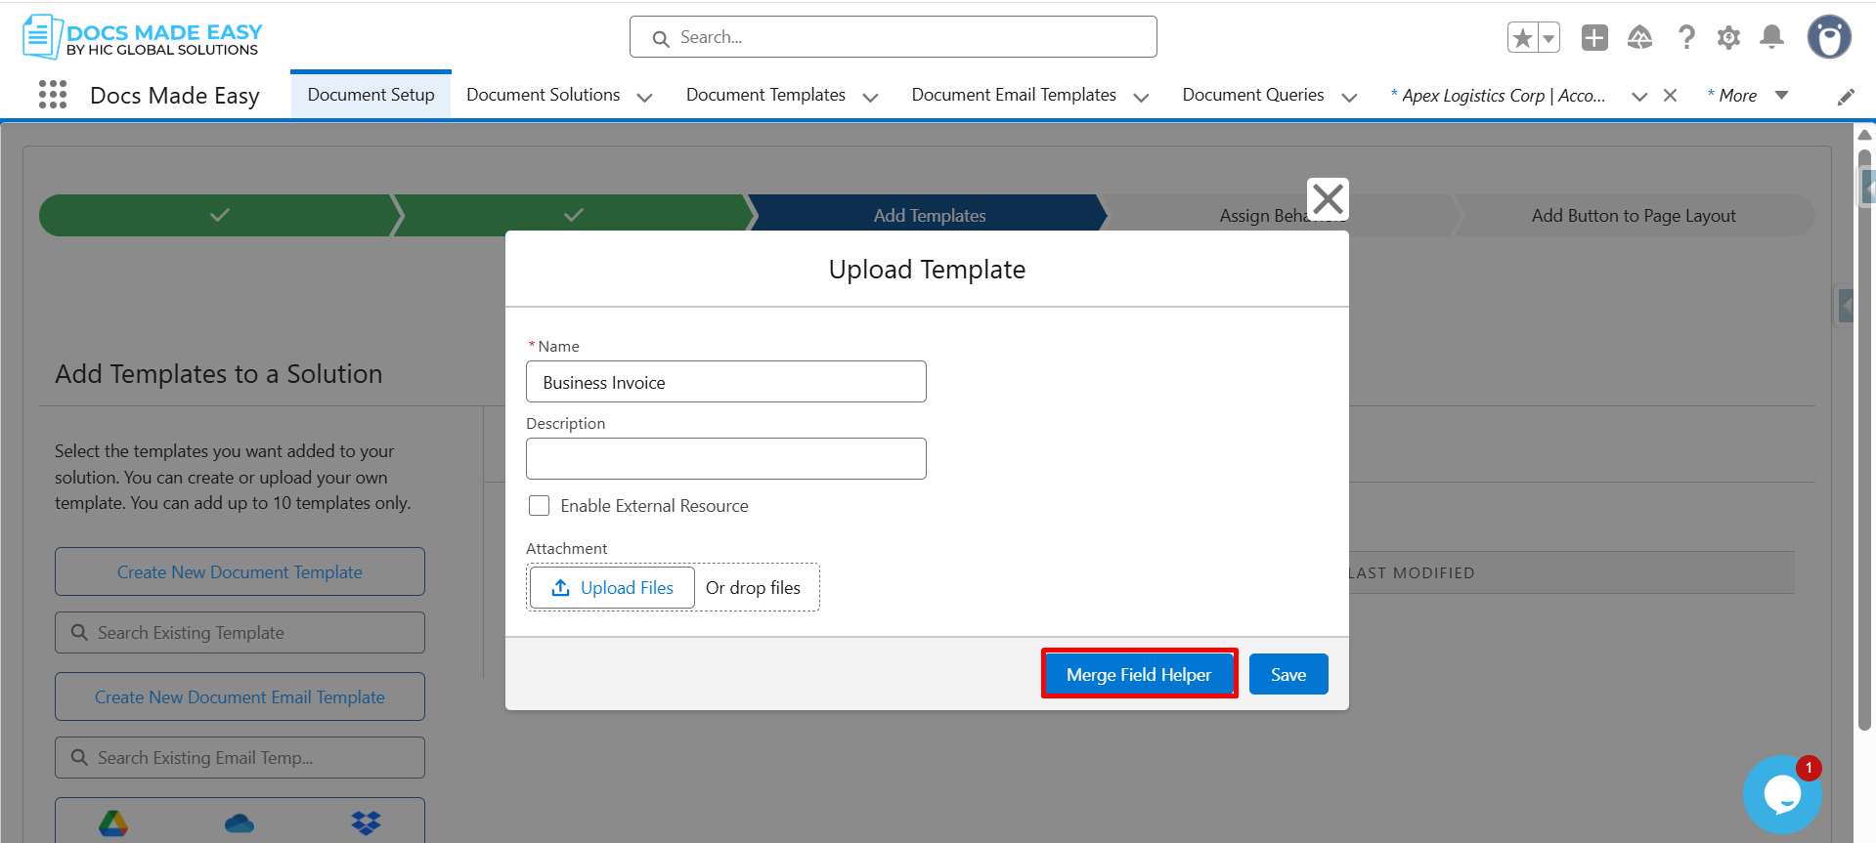Focus the global Search box
The width and height of the screenshot is (1876, 843).
(894, 37)
